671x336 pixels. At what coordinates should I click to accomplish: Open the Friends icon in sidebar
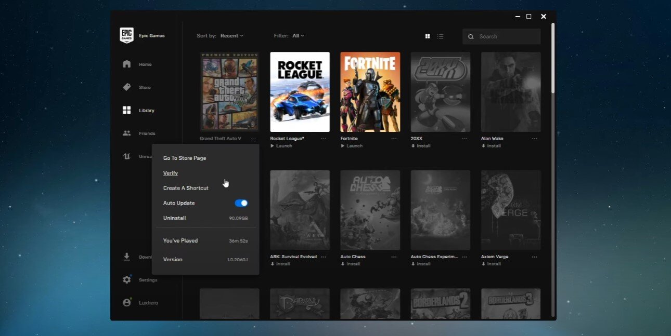pos(126,133)
